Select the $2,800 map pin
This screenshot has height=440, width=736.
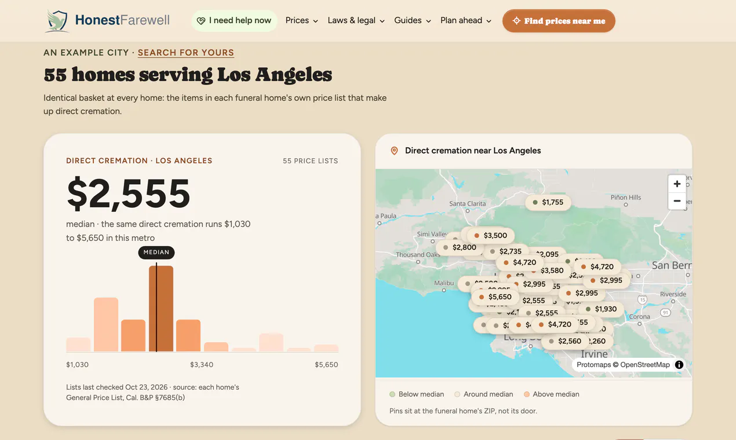pos(460,247)
